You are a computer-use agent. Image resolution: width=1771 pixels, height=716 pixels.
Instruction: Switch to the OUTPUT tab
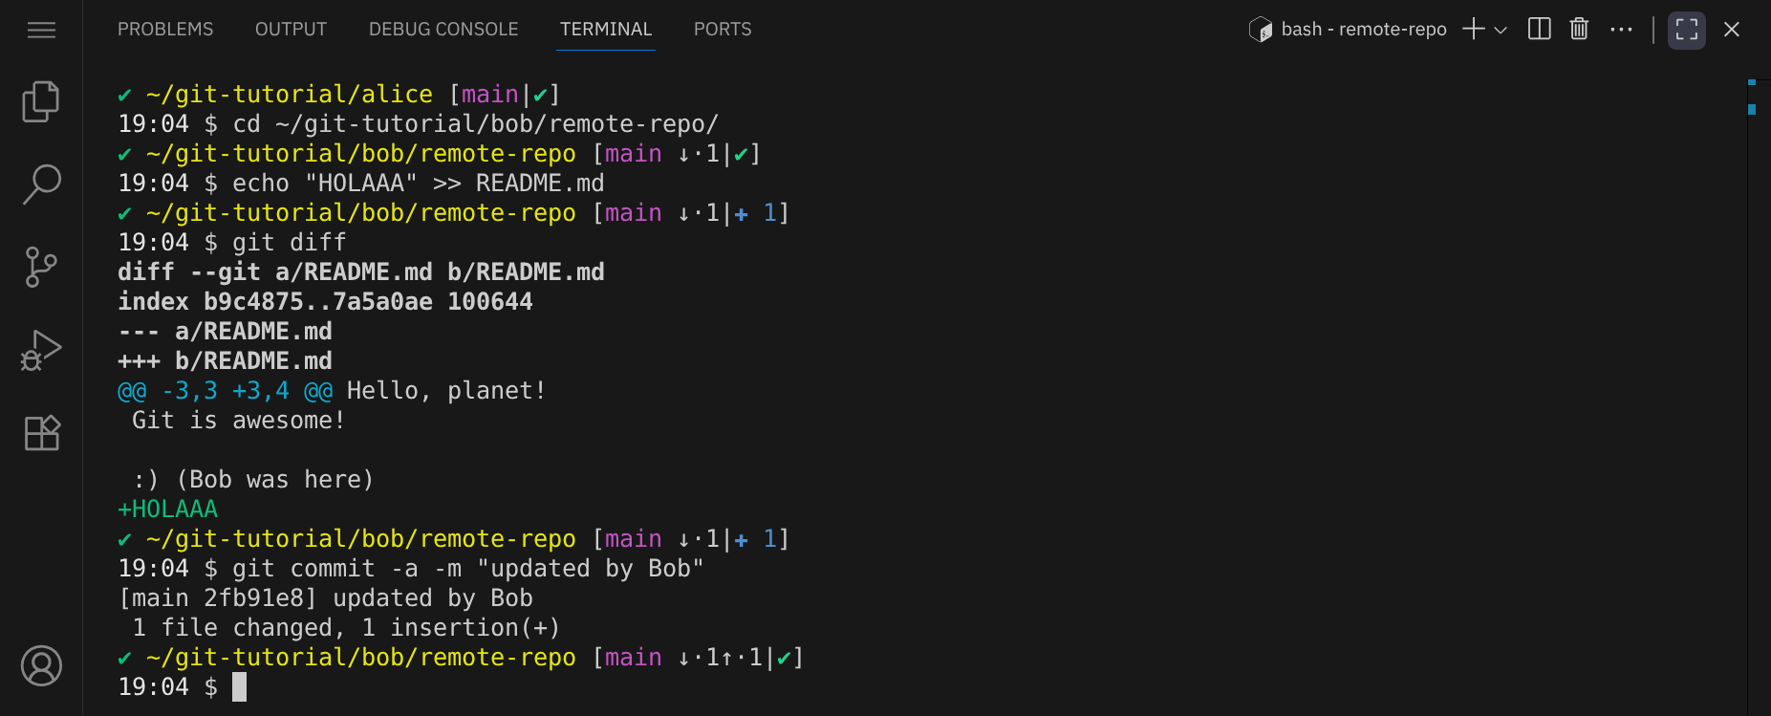point(291,30)
